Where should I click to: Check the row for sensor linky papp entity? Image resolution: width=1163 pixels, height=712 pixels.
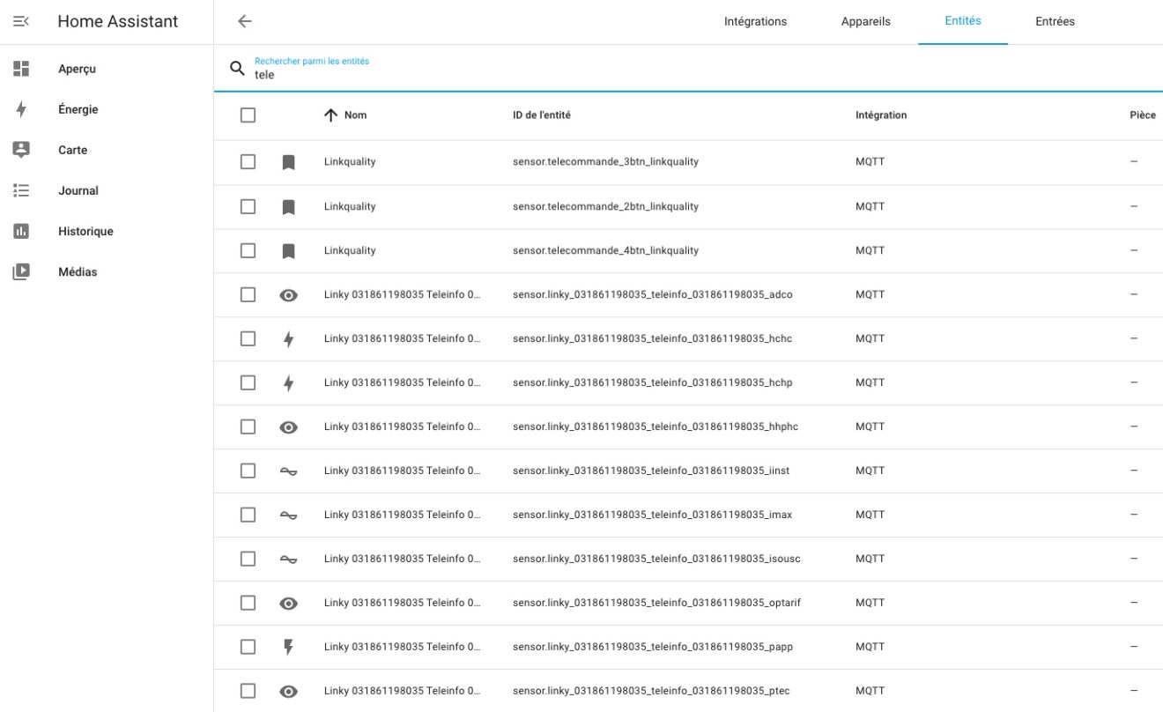pyautogui.click(x=248, y=646)
